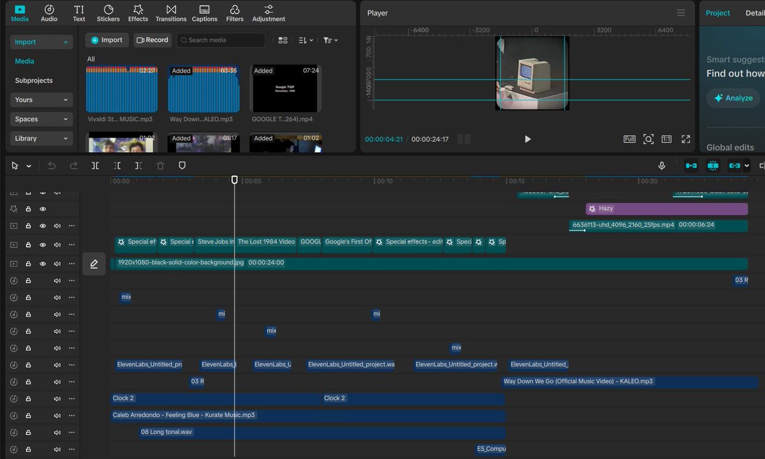This screenshot has width=765, height=459.
Task: Click the Analyze button
Action: click(734, 98)
